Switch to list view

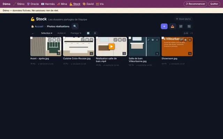coord(95,33)
